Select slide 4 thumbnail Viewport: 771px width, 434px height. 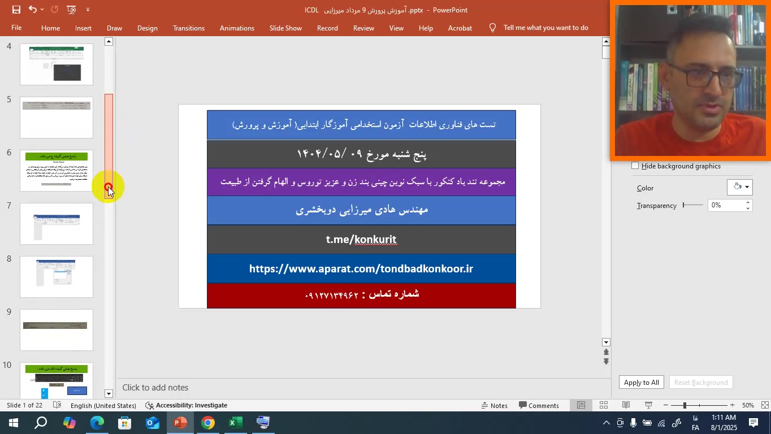point(57,64)
